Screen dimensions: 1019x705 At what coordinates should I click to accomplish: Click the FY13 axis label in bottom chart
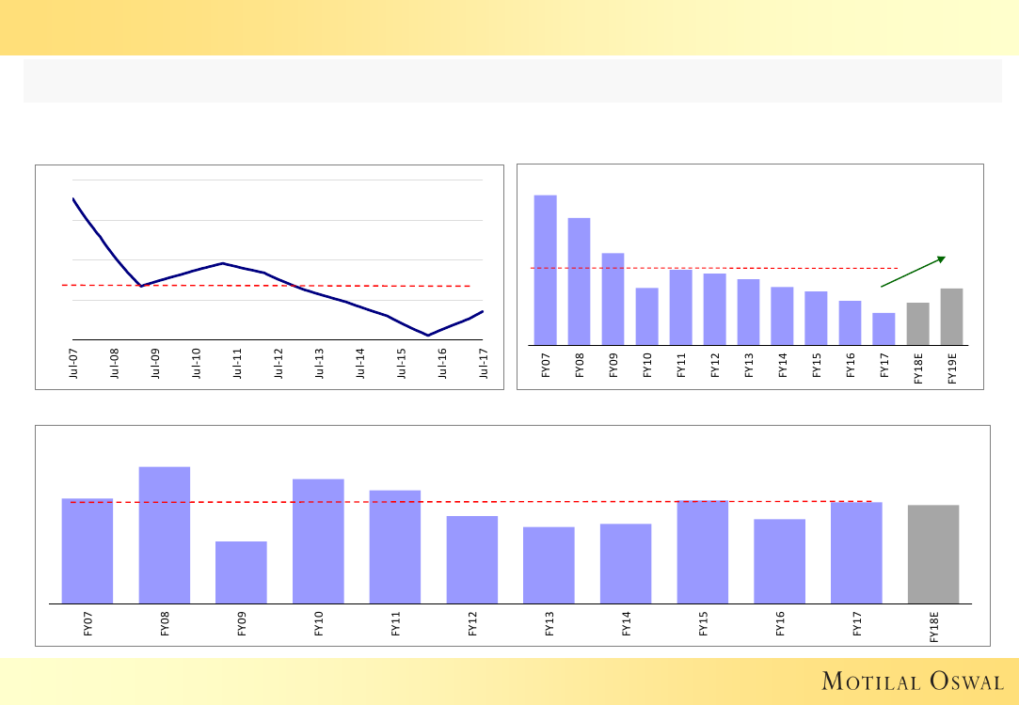pyautogui.click(x=549, y=625)
